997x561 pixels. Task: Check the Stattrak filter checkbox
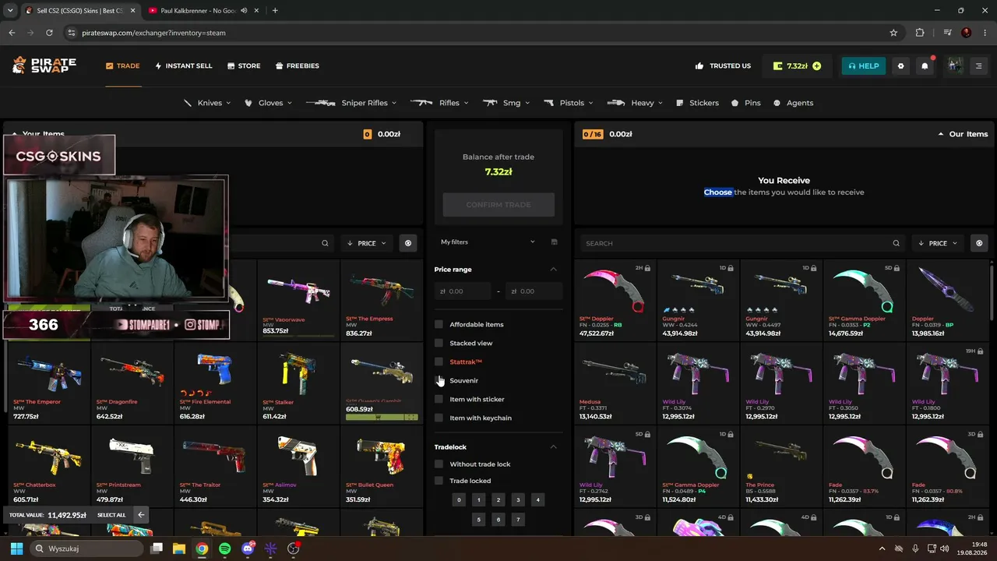(x=439, y=362)
